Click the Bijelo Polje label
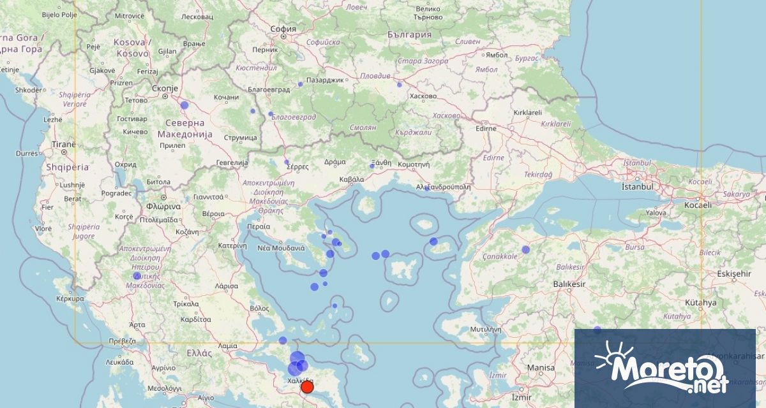766x408 pixels. [x=59, y=13]
